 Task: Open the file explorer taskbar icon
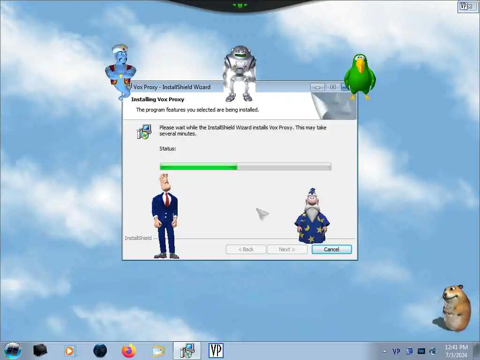coord(158,351)
